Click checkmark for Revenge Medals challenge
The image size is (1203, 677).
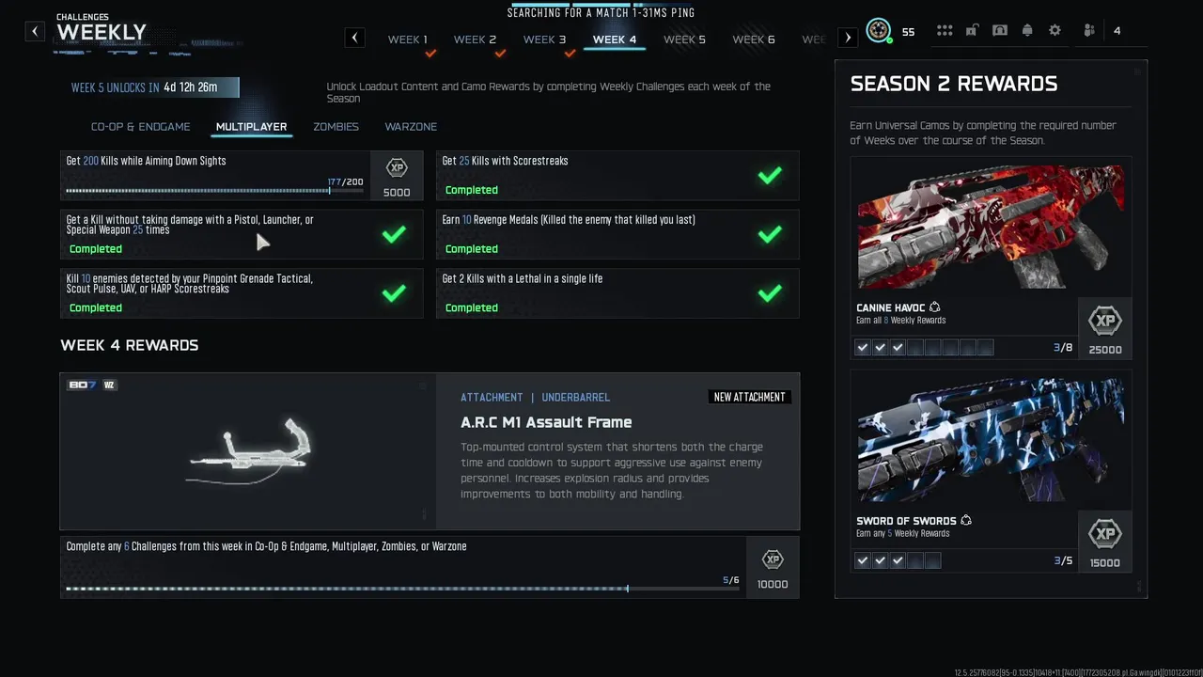tap(770, 234)
